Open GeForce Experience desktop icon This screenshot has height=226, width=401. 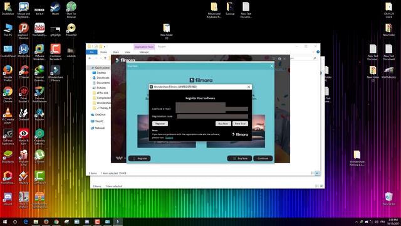[8, 137]
